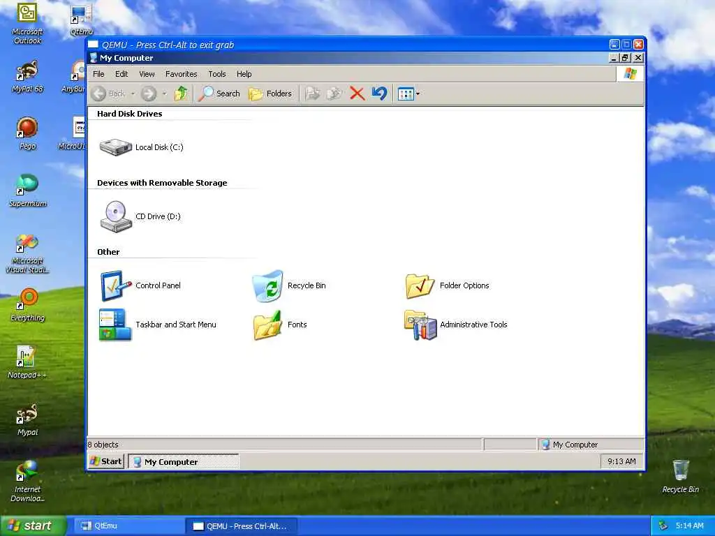Click the Search toolbar button

[x=219, y=94]
